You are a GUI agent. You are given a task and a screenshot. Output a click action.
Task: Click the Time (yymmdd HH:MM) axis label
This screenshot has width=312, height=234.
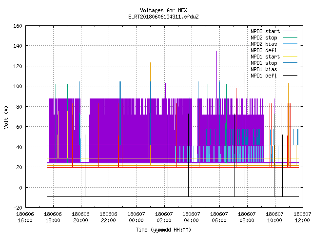tap(163, 230)
